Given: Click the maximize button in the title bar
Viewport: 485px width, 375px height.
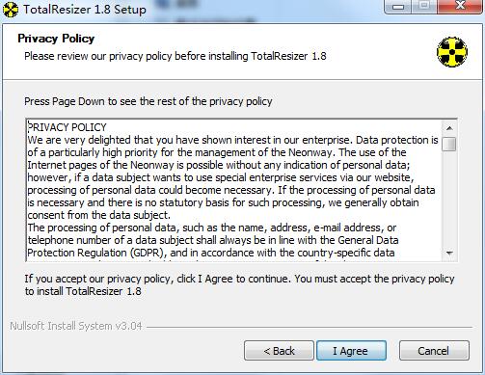Looking at the screenshot, I should click(424, 7).
